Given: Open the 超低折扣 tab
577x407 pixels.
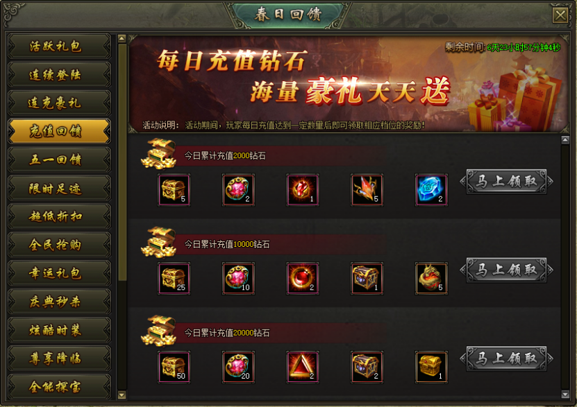Looking at the screenshot, I should [x=59, y=216].
